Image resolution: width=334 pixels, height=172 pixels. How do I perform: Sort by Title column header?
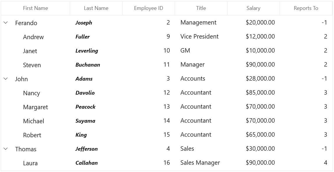click(201, 8)
